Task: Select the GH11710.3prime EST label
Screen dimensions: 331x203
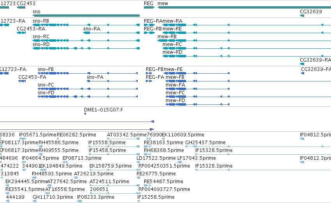Action: (x=53, y=198)
